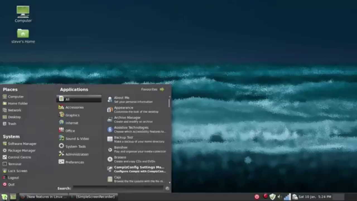Open Appearance settings entry

137,109
